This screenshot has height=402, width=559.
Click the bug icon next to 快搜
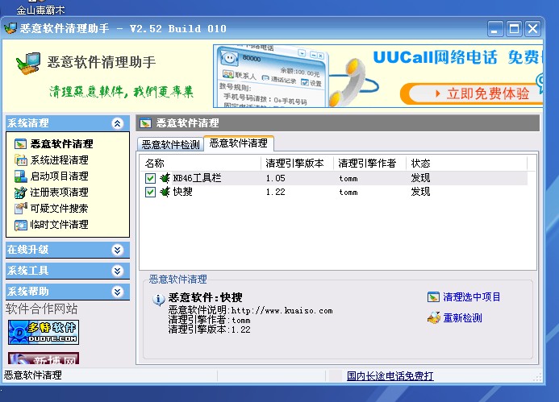(x=165, y=192)
